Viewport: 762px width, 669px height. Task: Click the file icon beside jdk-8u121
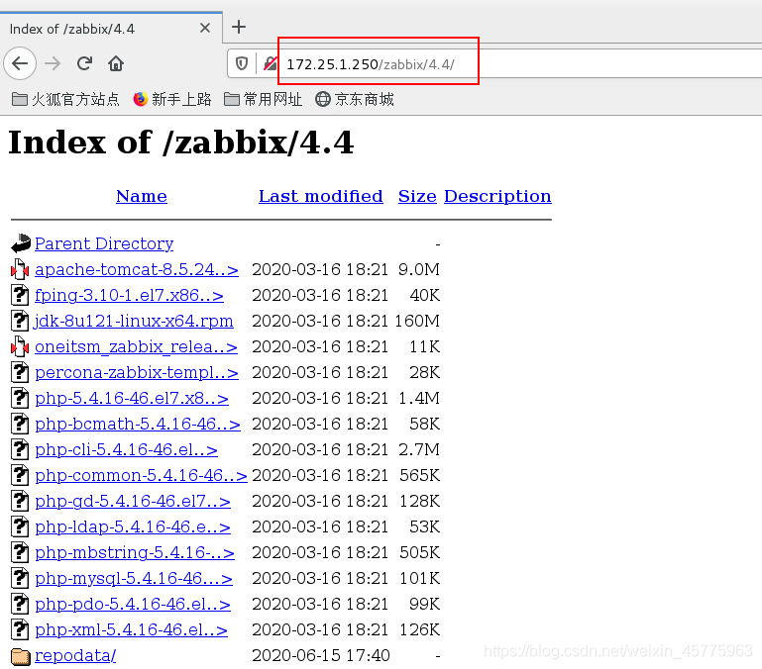tap(20, 321)
